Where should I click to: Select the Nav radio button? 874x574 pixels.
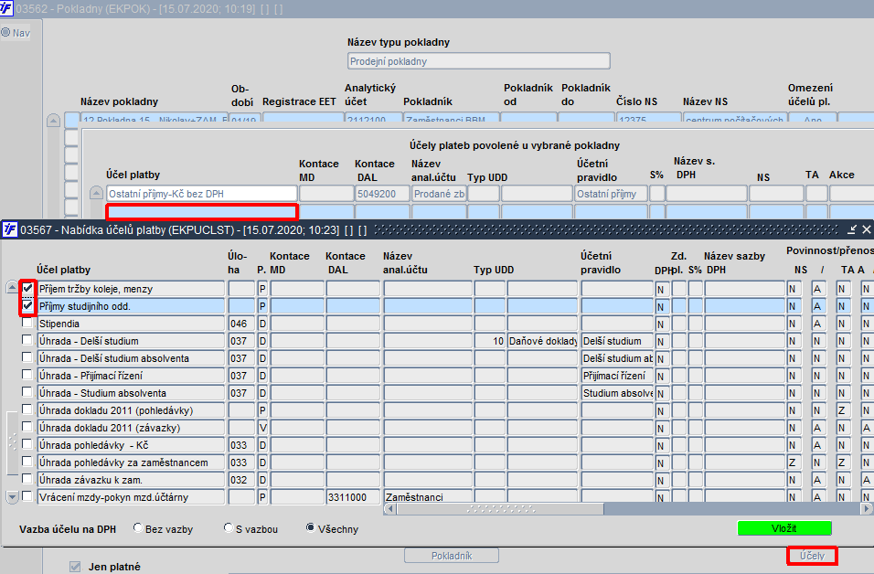click(5, 32)
